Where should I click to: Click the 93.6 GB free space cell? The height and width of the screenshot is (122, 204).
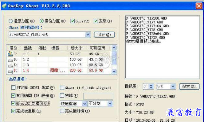point(96,70)
